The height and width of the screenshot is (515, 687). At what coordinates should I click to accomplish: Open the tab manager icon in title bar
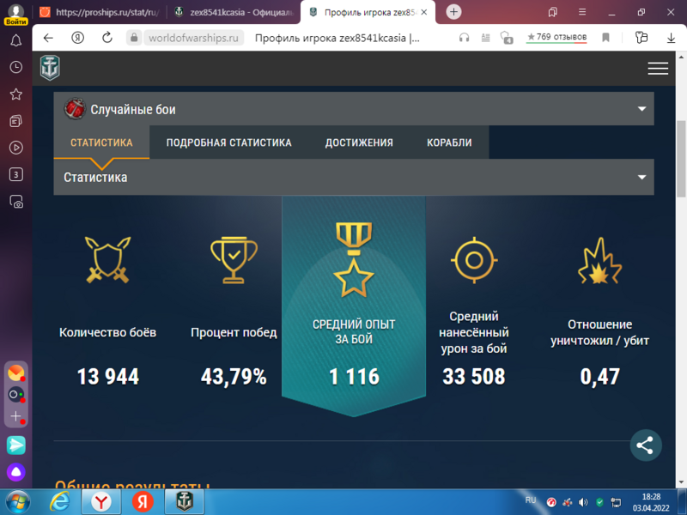click(552, 12)
